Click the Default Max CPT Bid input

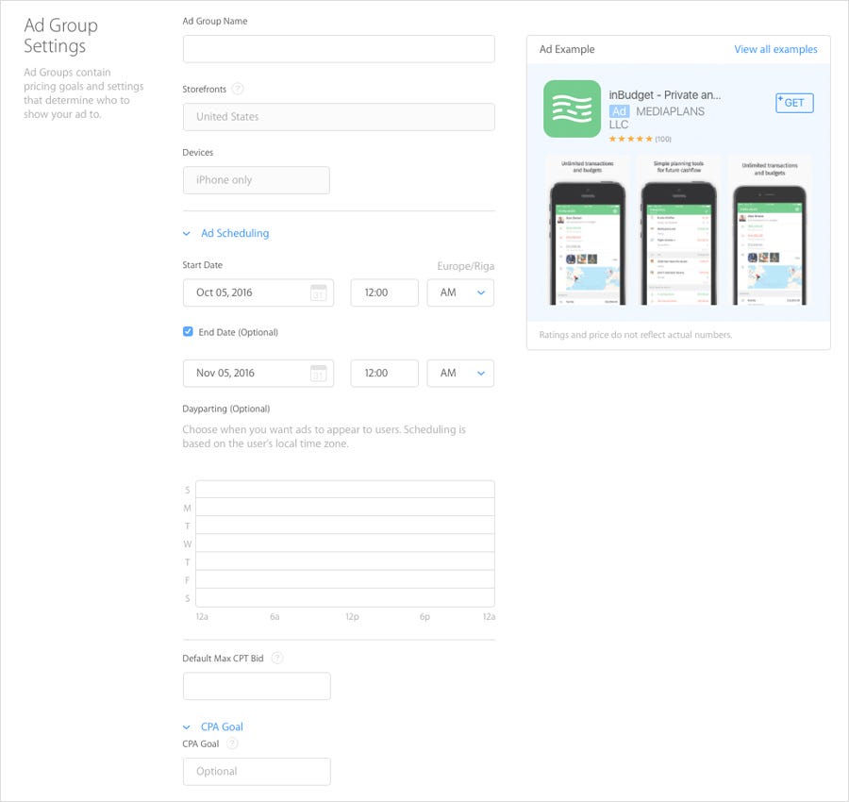click(x=257, y=686)
